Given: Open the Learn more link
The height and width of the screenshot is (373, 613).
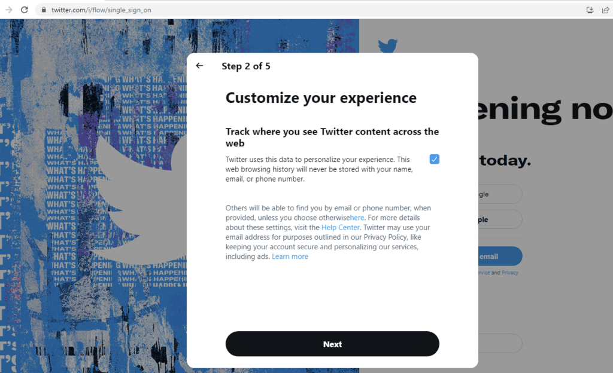Looking at the screenshot, I should [290, 256].
